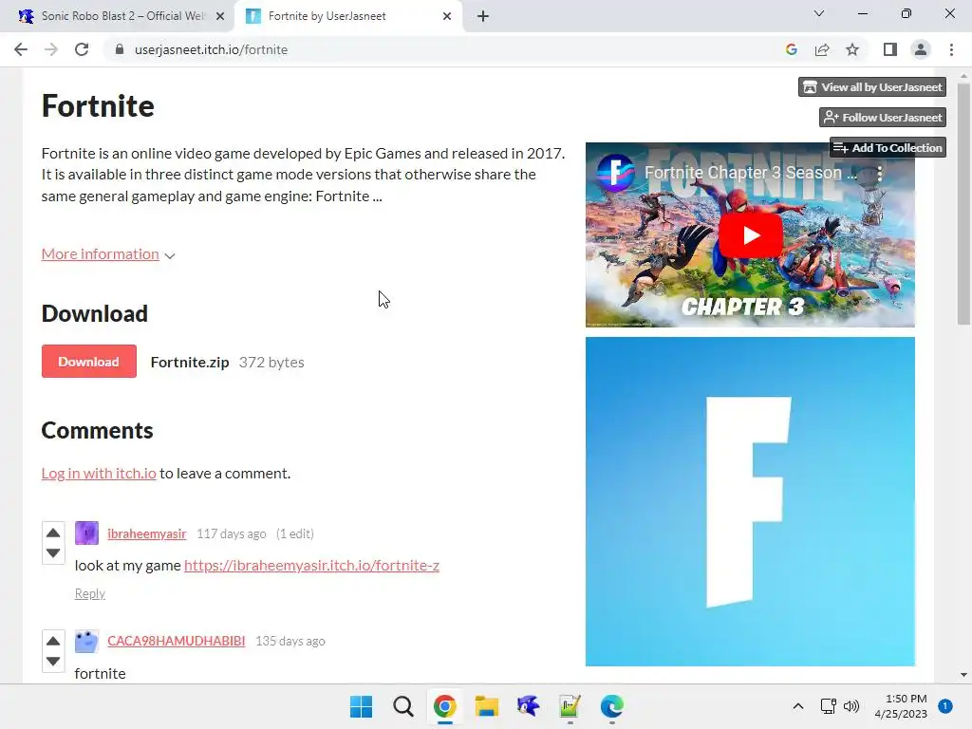Click the Fortnite channel avatar on video
The width and height of the screenshot is (972, 729).
pyautogui.click(x=615, y=173)
